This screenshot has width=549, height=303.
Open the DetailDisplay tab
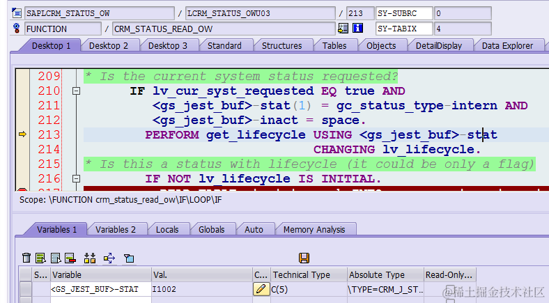[439, 46]
